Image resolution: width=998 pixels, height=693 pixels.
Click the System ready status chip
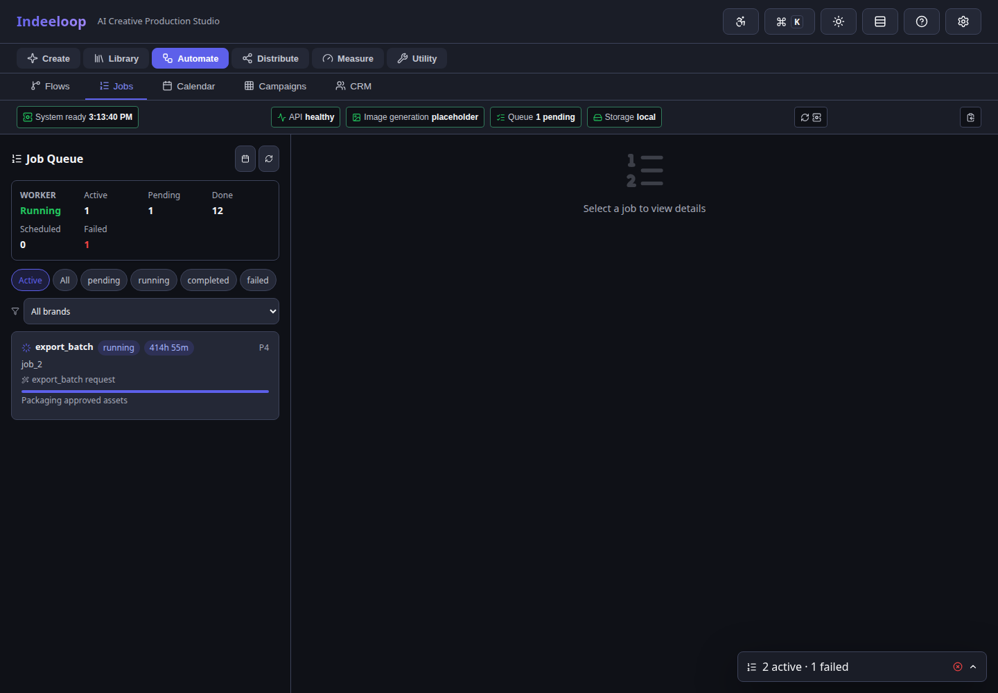78,117
